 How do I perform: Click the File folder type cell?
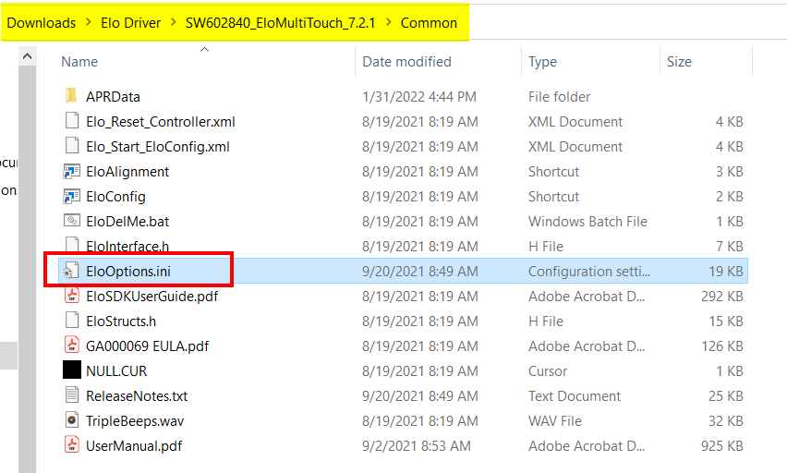tap(559, 96)
